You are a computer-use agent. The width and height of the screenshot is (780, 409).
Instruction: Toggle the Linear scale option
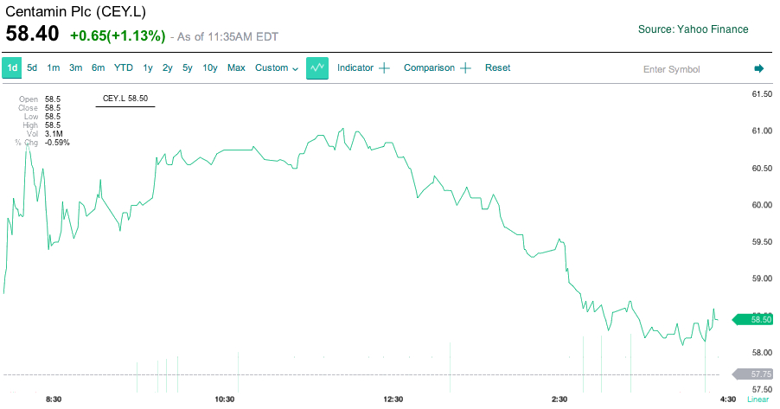pos(758,399)
